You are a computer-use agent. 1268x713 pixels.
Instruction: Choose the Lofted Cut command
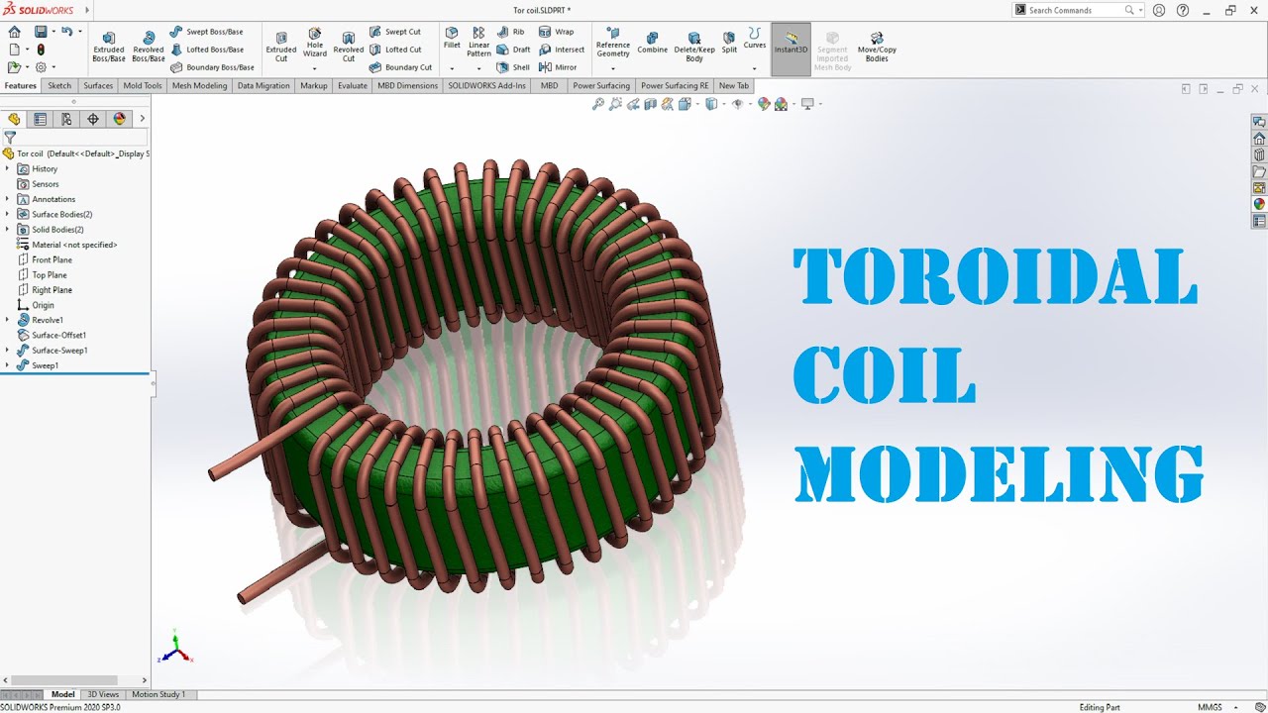395,50
